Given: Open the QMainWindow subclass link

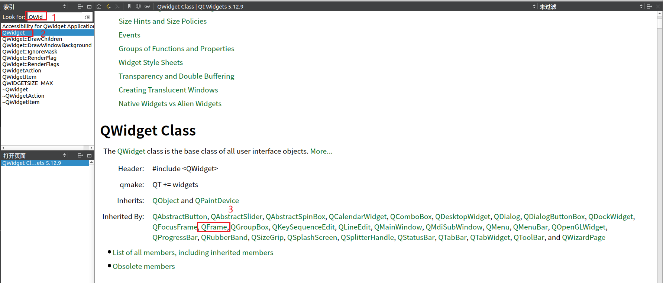Looking at the screenshot, I should [398, 227].
